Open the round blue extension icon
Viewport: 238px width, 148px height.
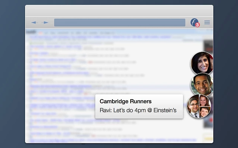pos(194,22)
